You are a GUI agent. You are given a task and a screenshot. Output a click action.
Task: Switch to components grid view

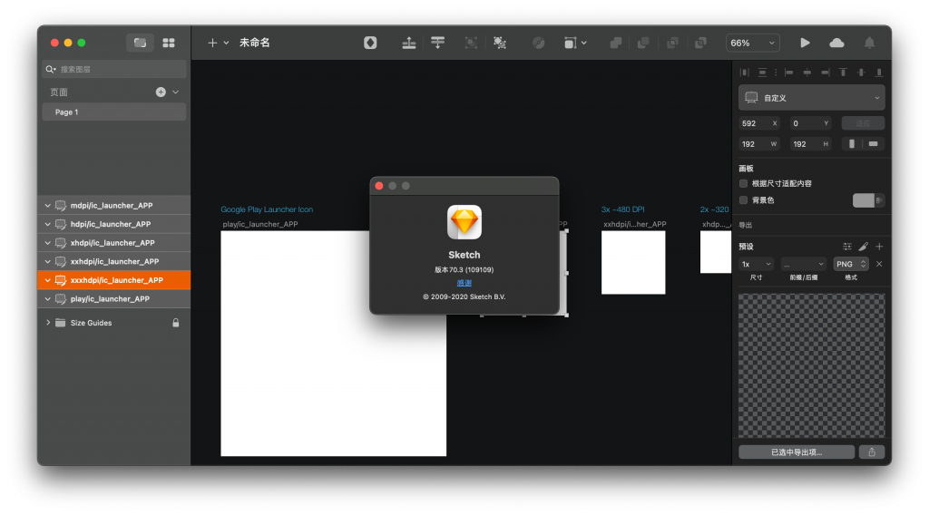tap(169, 43)
